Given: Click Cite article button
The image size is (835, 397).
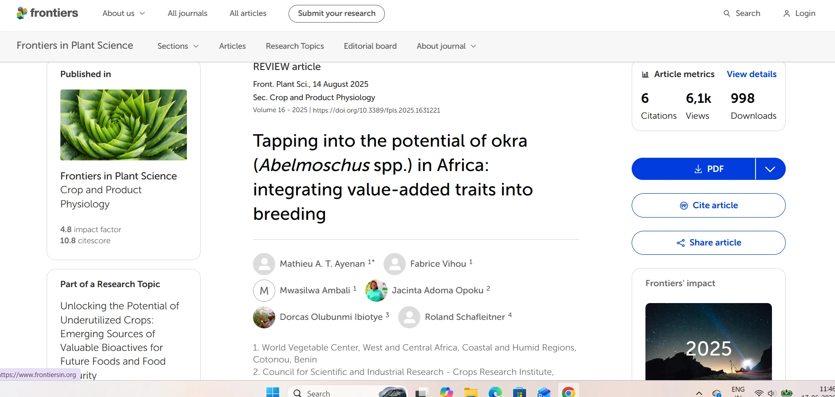Looking at the screenshot, I should [708, 205].
